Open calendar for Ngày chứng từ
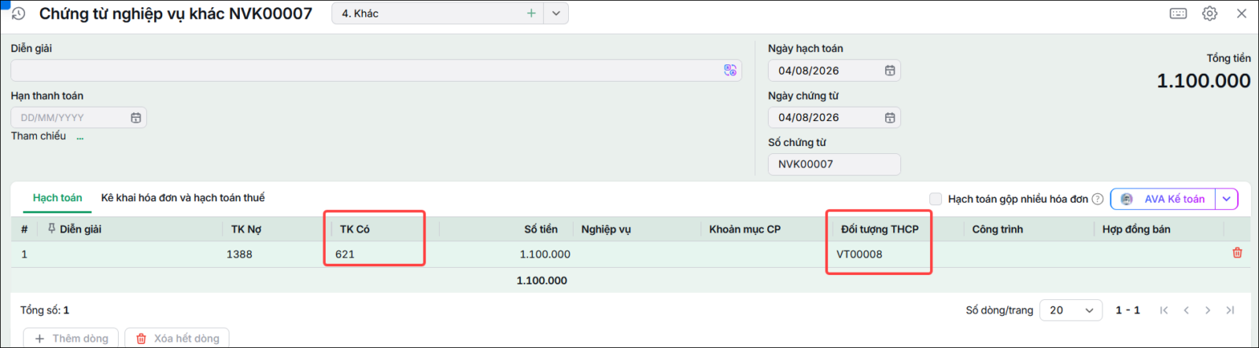The image size is (1259, 348). click(x=890, y=118)
